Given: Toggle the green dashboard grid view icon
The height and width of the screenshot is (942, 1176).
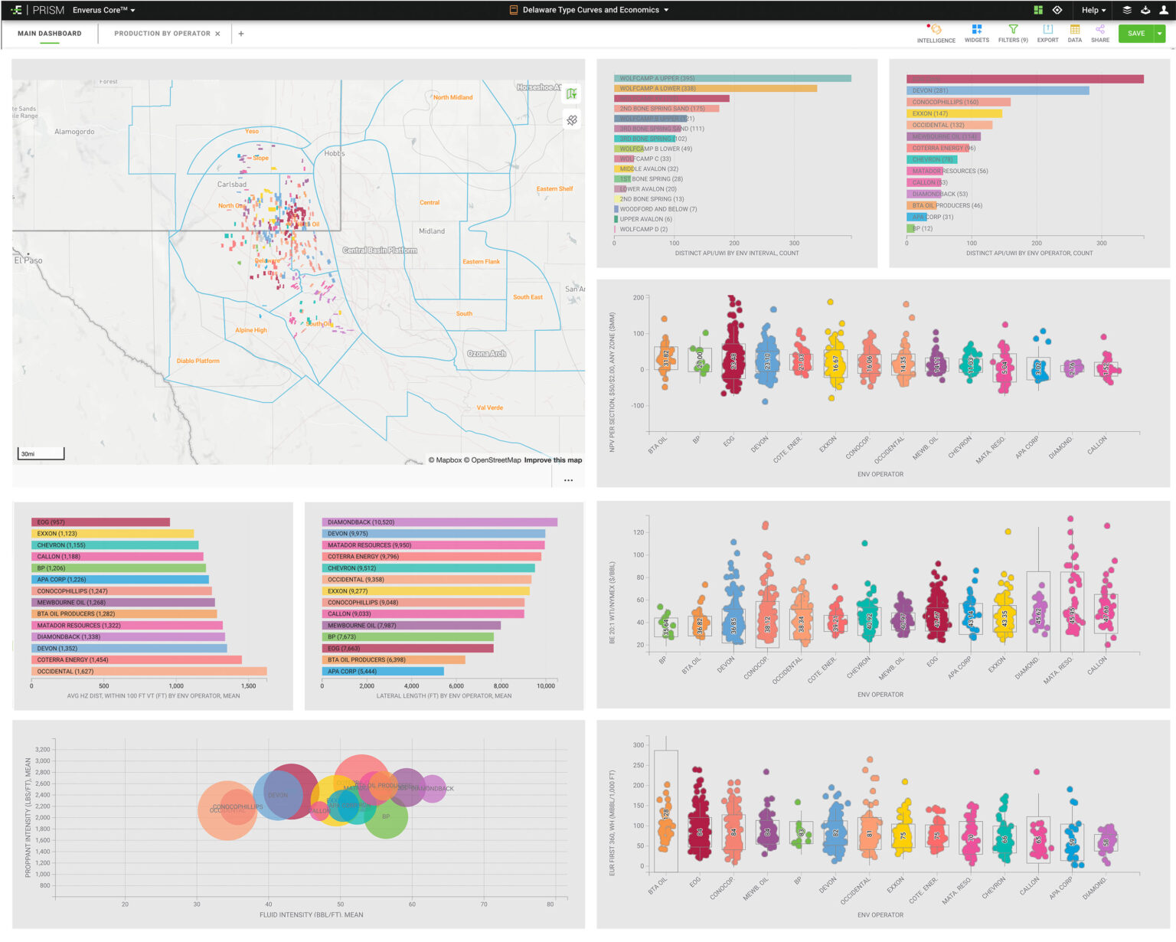Looking at the screenshot, I should point(1038,10).
